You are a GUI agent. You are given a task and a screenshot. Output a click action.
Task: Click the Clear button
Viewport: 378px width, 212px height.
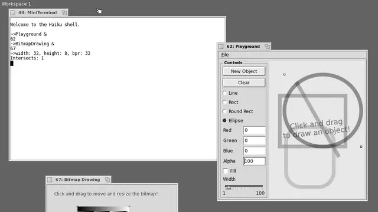tap(244, 82)
